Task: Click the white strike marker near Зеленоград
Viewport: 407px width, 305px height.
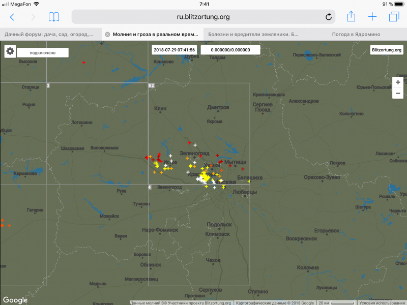Action: pyautogui.click(x=195, y=145)
